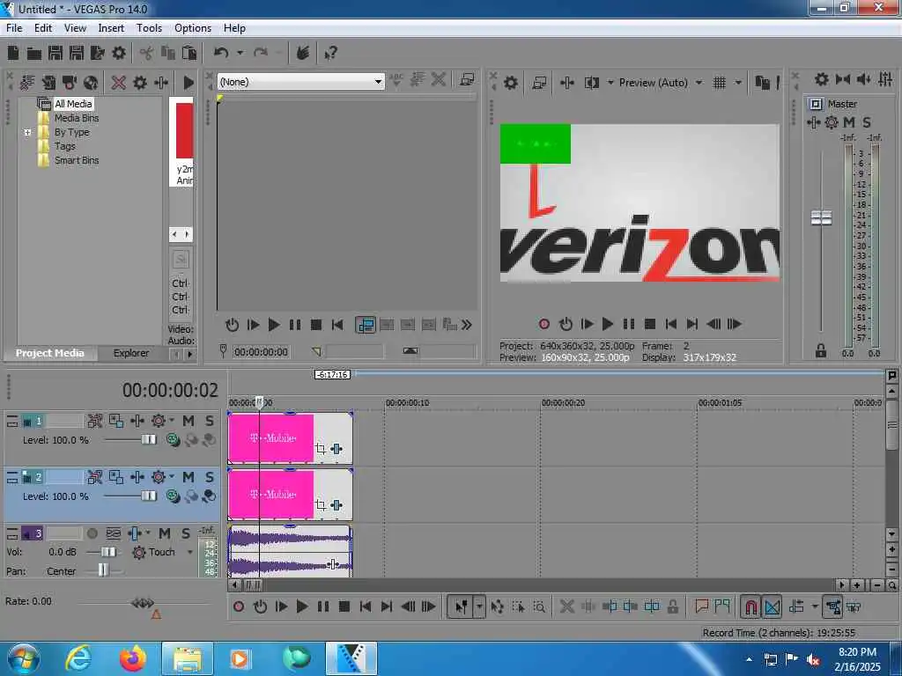902x676 pixels.
Task: Play the video preview window
Action: (x=607, y=324)
